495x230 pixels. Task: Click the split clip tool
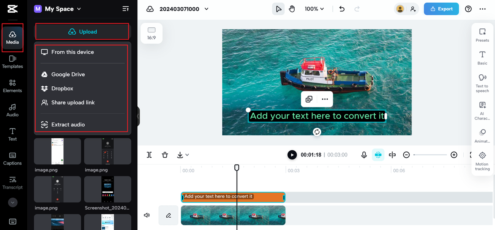149,155
